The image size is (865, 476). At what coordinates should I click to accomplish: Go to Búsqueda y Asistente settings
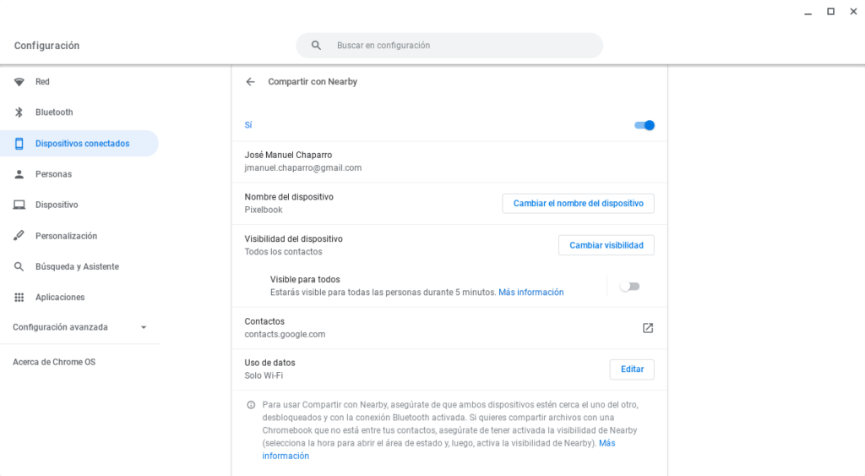pos(77,267)
